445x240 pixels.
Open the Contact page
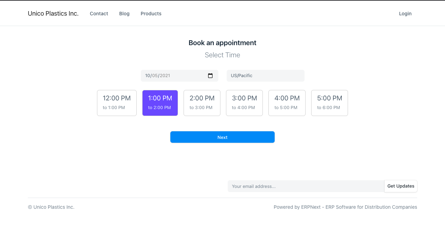pyautogui.click(x=99, y=14)
